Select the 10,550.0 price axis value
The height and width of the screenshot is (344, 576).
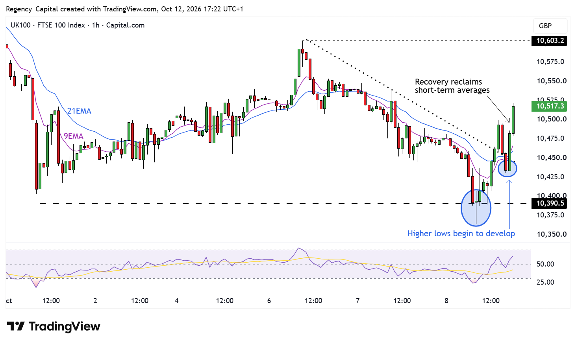click(x=552, y=81)
